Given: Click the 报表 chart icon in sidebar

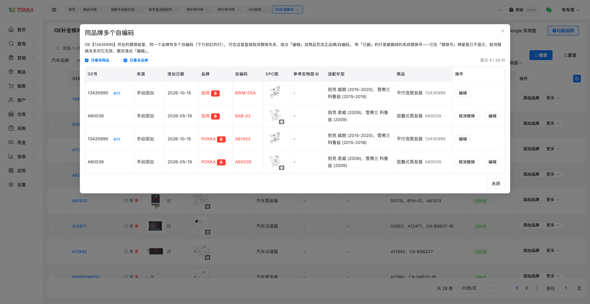Looking at the screenshot, I should click(x=11, y=156).
